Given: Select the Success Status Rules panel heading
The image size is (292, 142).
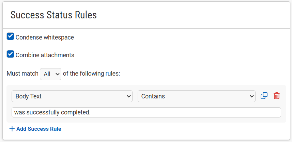Looking at the screenshot, I should tap(53, 15).
